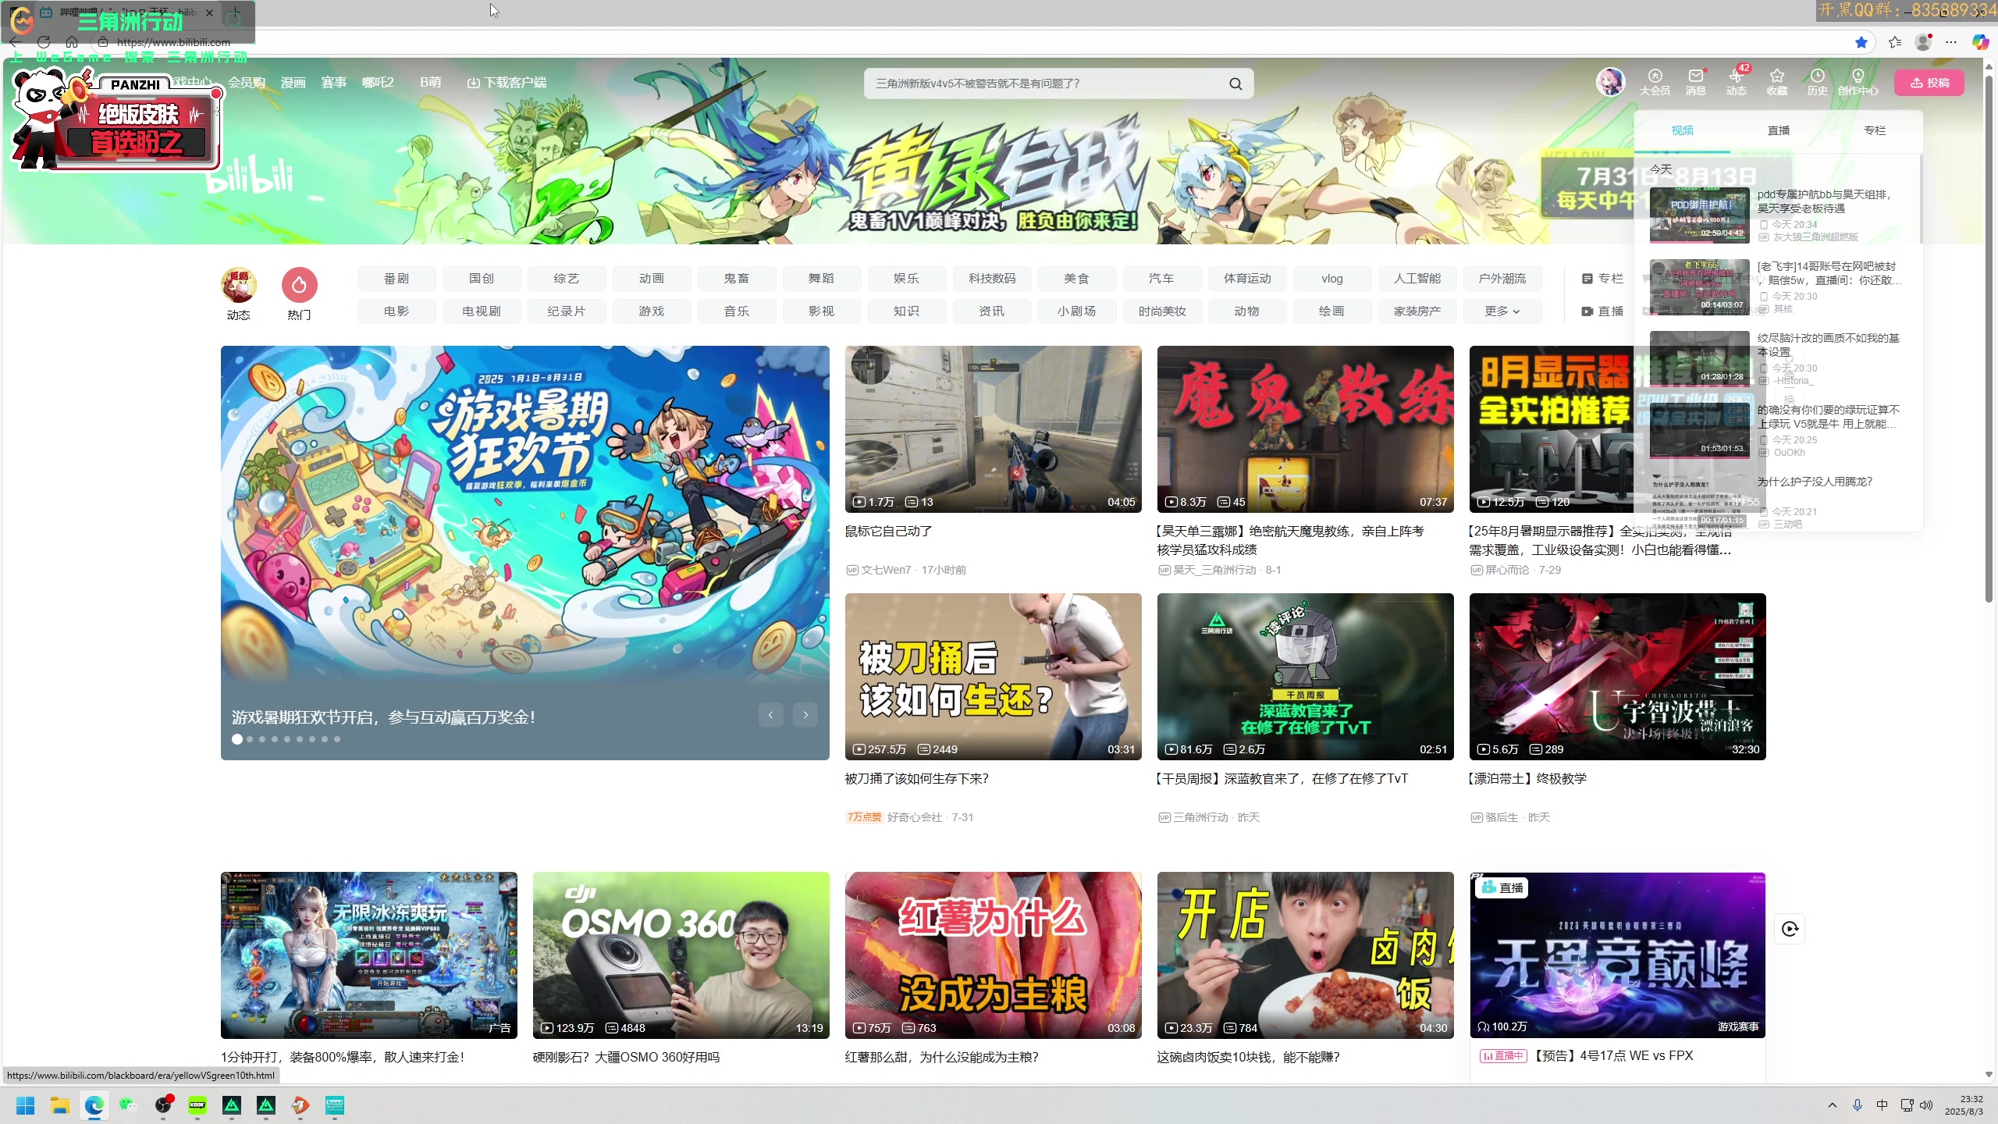Open the 深蓝教官来了 video thumbnail
Image resolution: width=1998 pixels, height=1124 pixels.
[x=1305, y=677]
